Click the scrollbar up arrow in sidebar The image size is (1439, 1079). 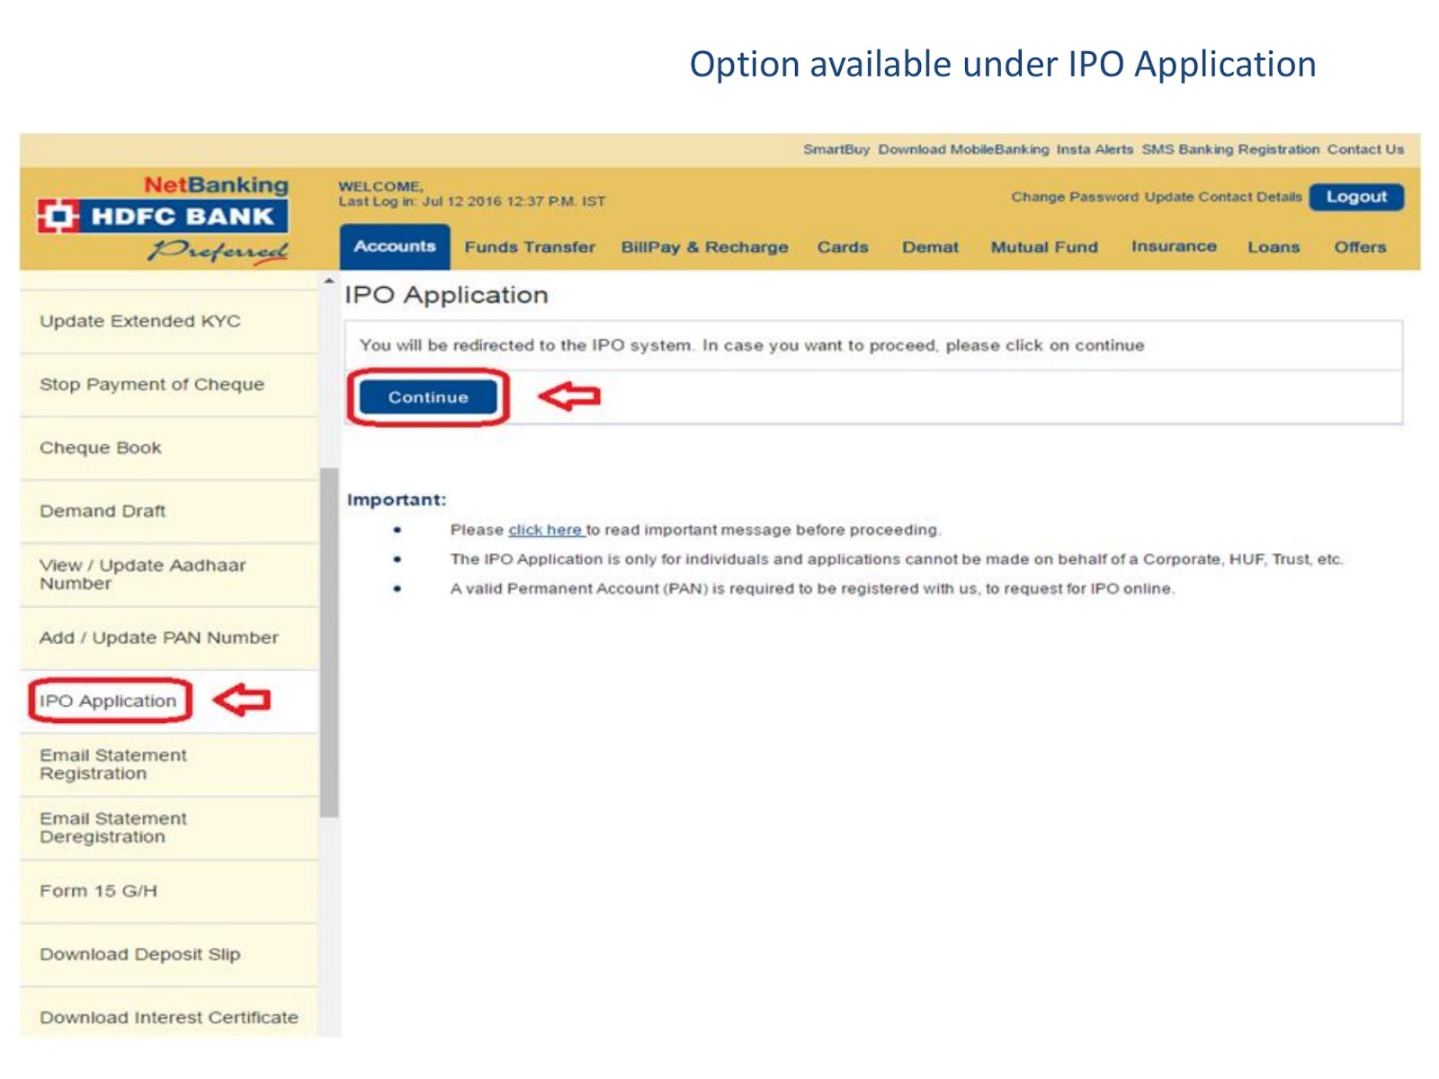tap(329, 281)
